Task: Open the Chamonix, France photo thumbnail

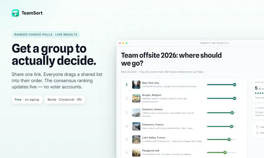Action: click(136, 126)
